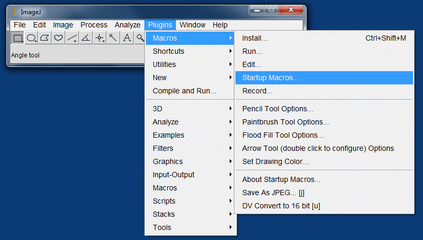The height and width of the screenshot is (240, 423).
Task: Open the File menu
Action: [x=19, y=25]
